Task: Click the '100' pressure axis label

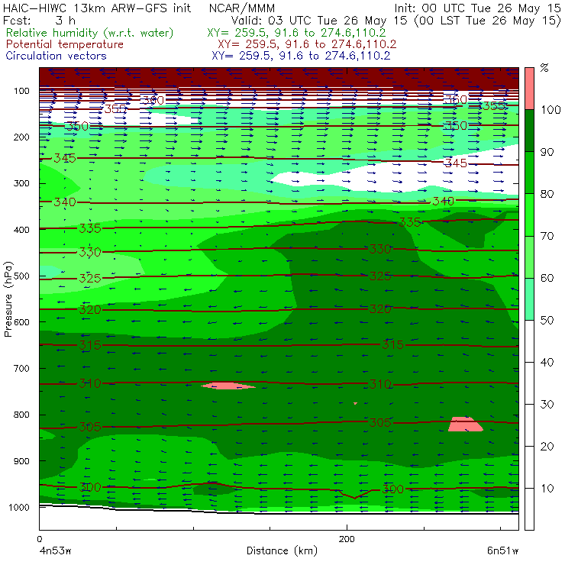Action: point(21,91)
